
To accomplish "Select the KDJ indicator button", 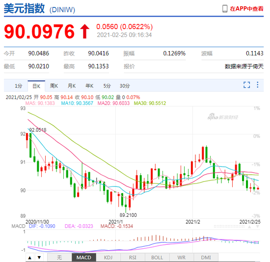I will point(108,258).
